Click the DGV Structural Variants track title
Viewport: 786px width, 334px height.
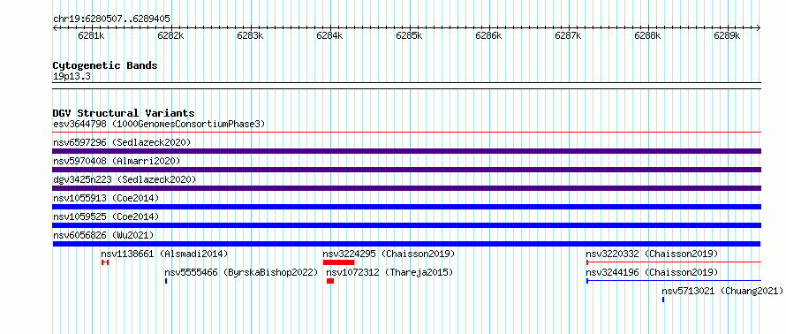(124, 113)
